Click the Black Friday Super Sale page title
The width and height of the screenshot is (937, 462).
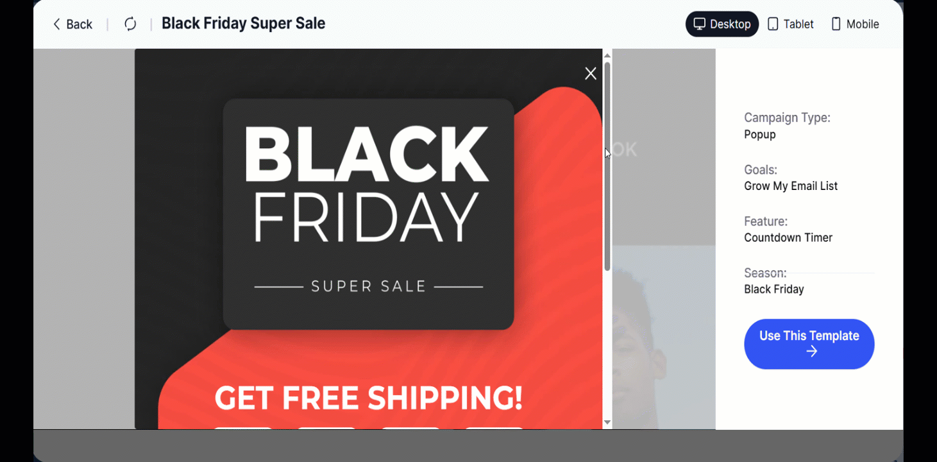click(243, 24)
